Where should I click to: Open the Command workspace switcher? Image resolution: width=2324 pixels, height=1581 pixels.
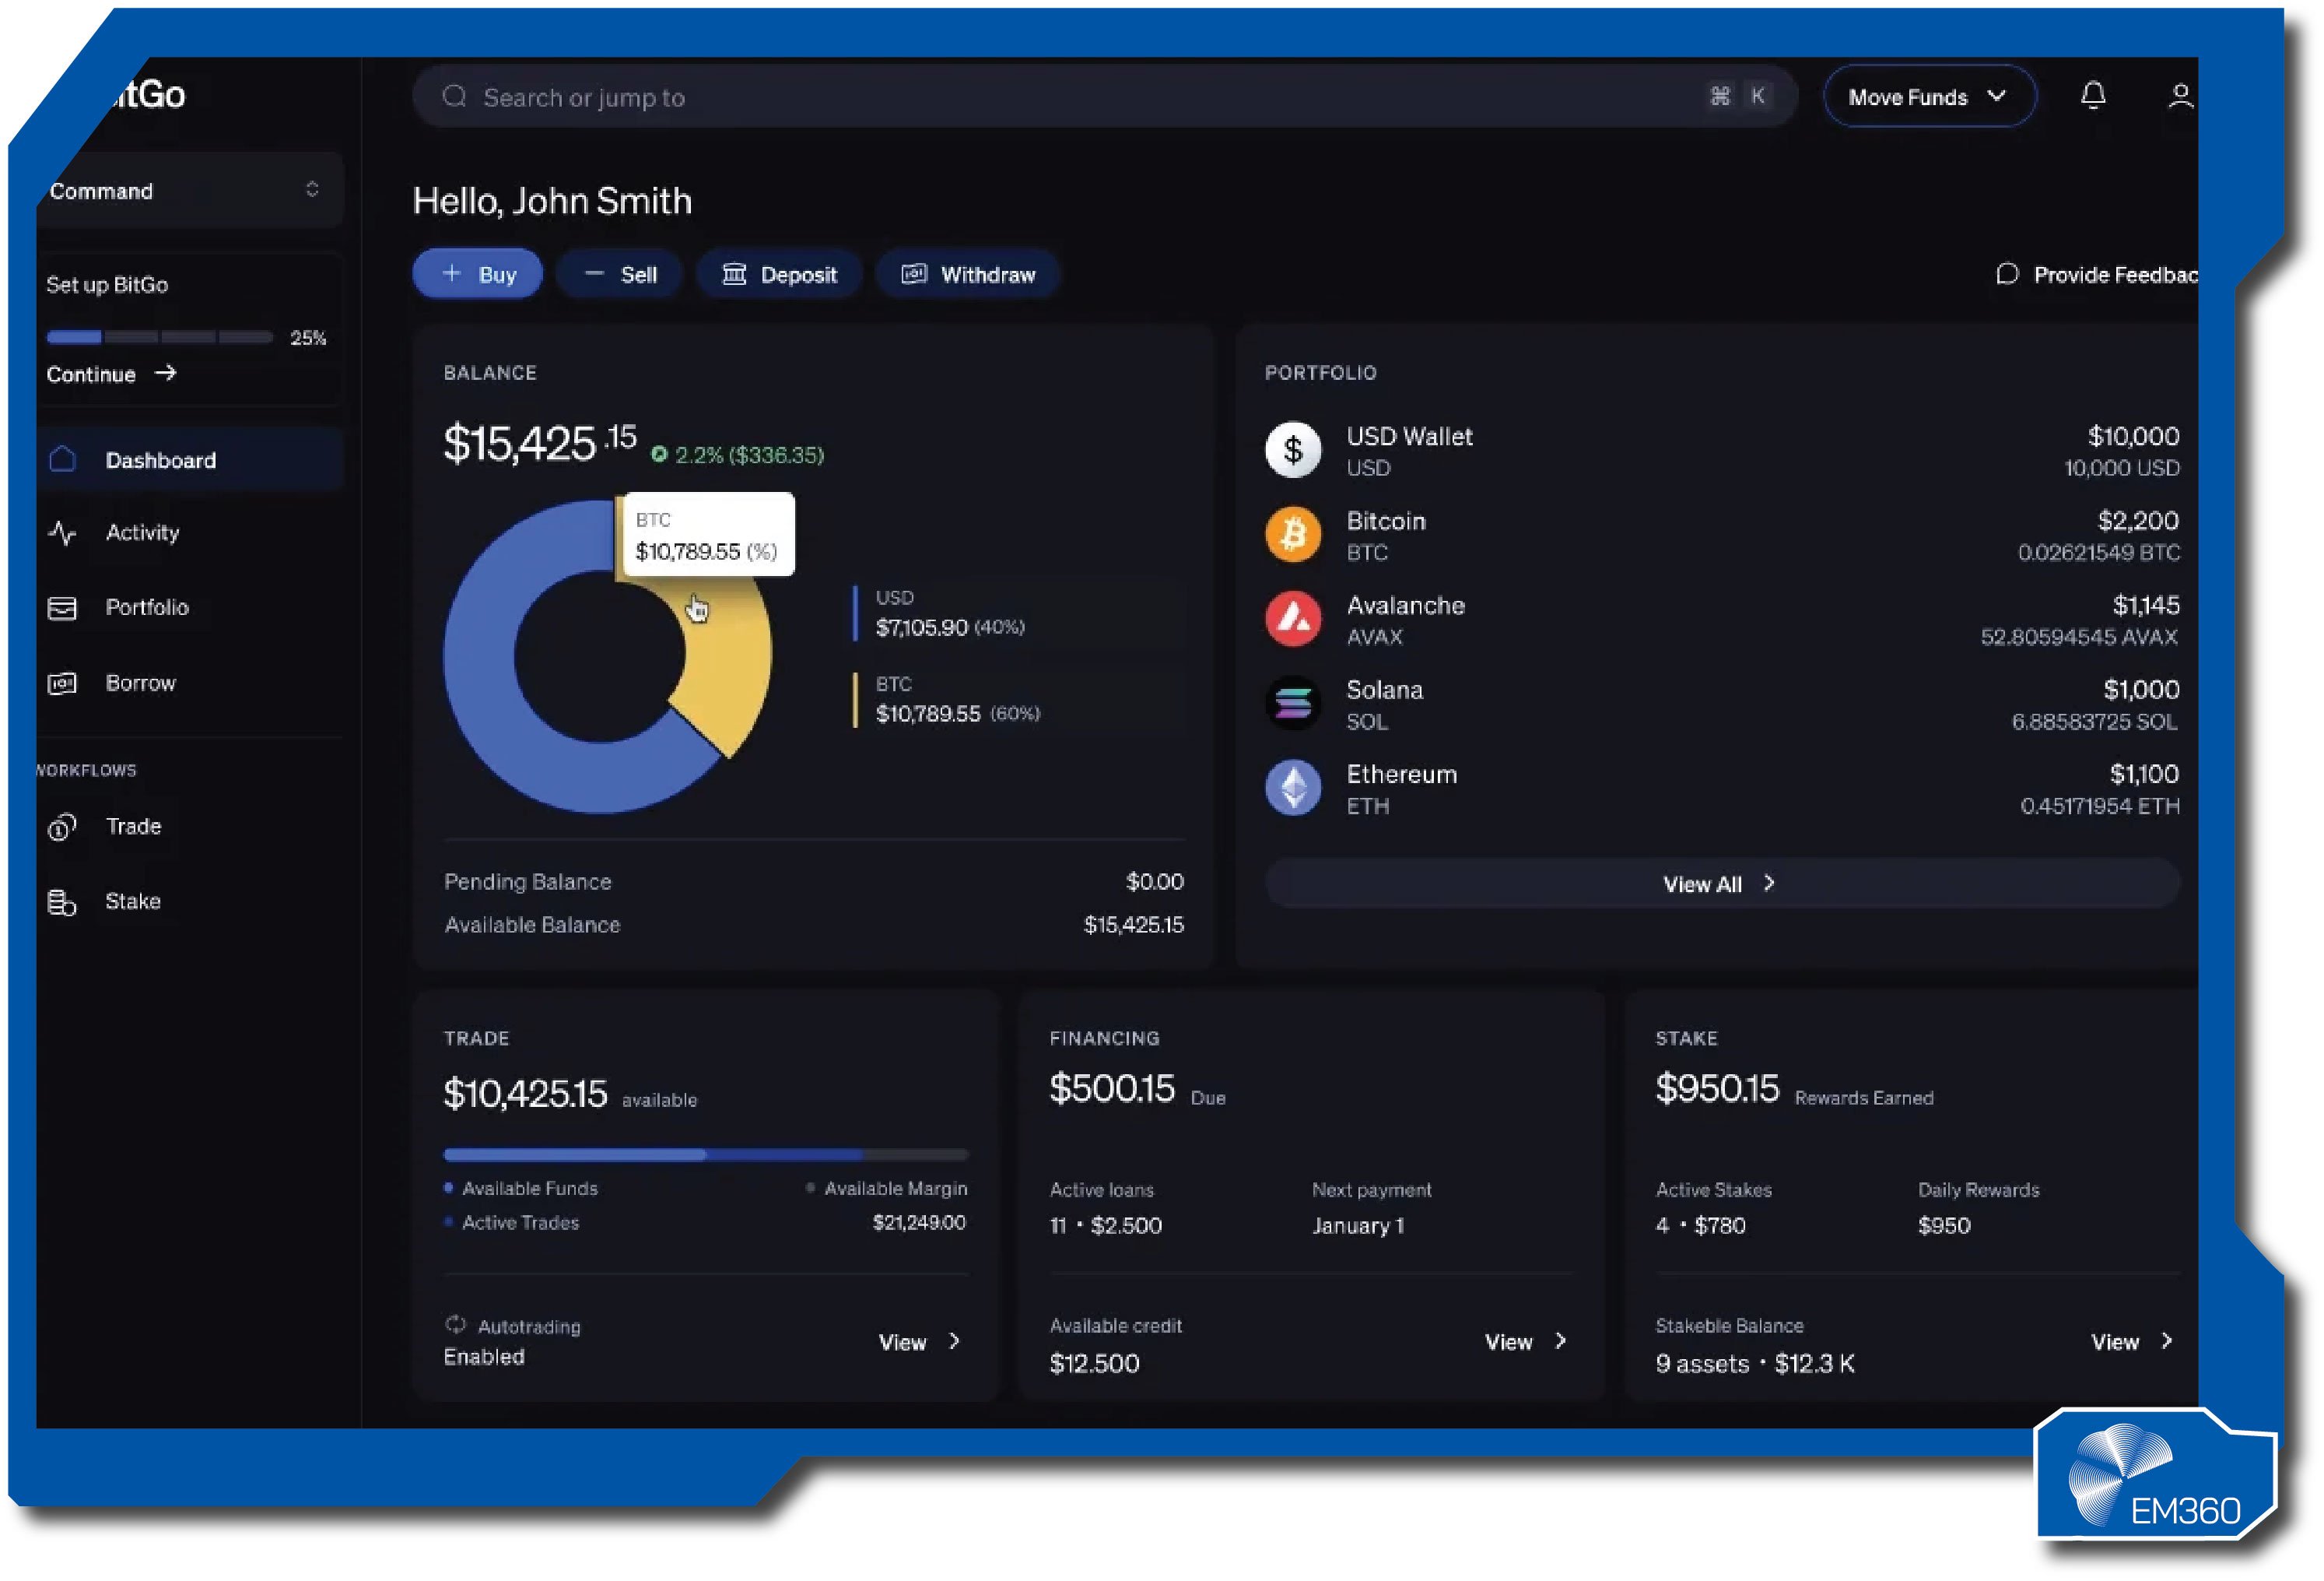(190, 190)
